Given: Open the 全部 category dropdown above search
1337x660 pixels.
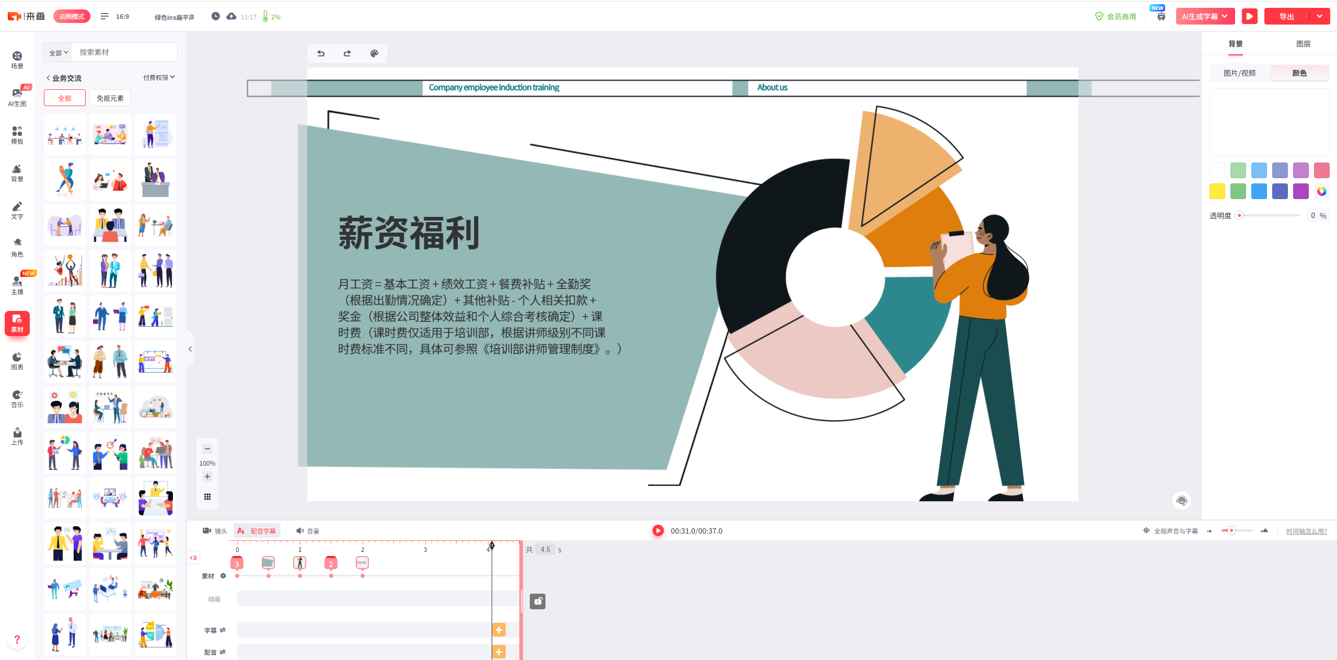Looking at the screenshot, I should coord(57,52).
